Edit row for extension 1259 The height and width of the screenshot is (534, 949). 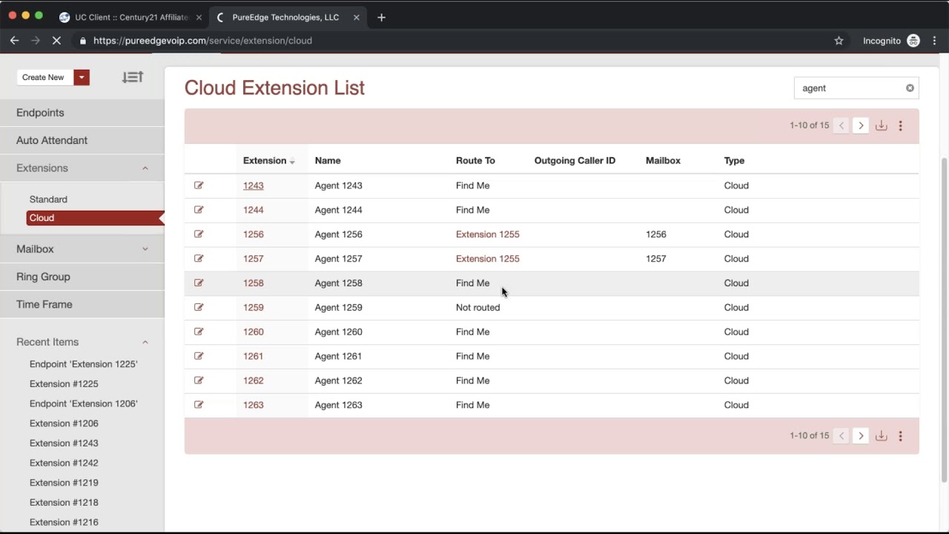[199, 307]
